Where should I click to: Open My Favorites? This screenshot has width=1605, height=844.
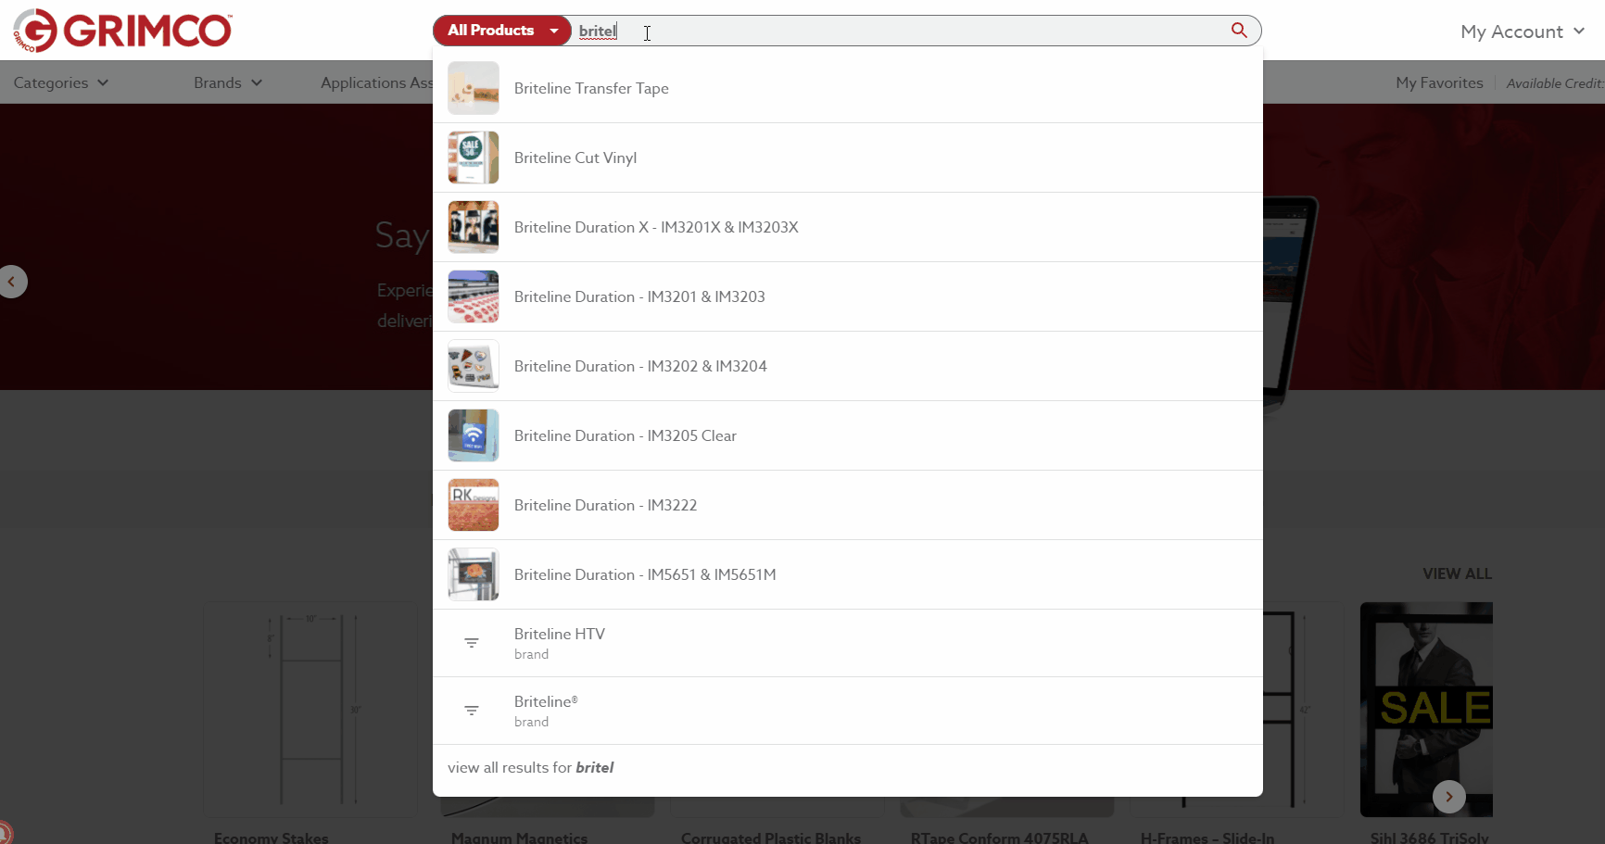coord(1439,82)
